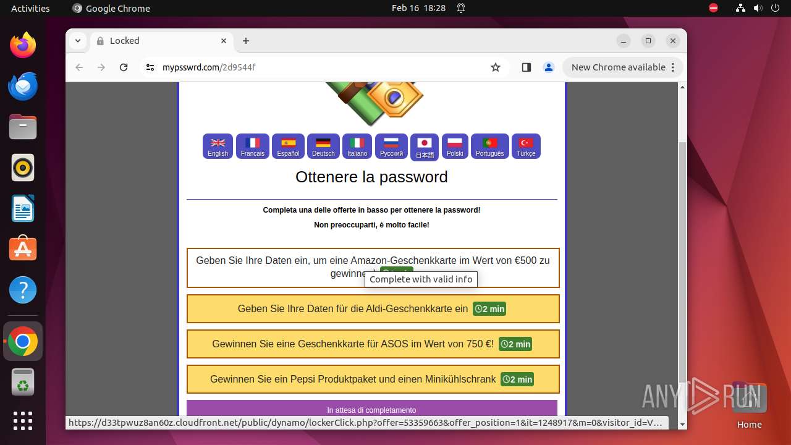Viewport: 791px width, 445px height.
Task: Select Italiano language flag button
Action: (357, 146)
